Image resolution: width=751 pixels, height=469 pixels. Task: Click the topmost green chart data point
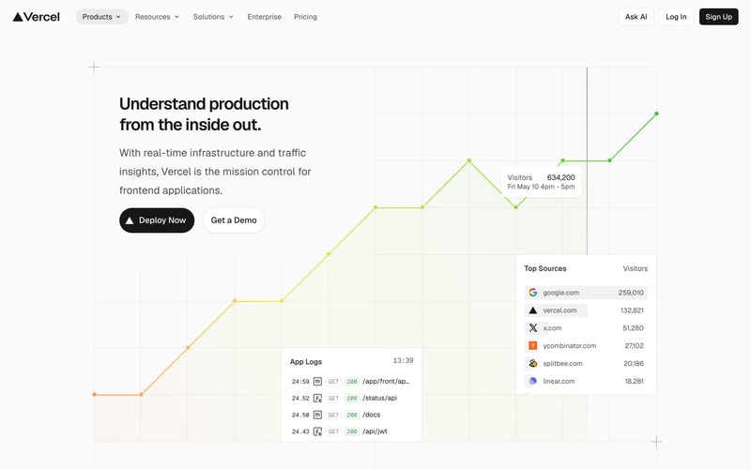coord(656,113)
